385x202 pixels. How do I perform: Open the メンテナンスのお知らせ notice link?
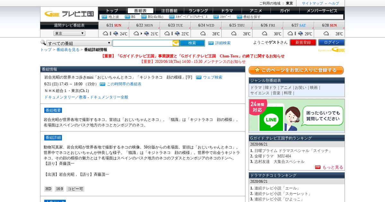pyautogui.click(x=193, y=62)
